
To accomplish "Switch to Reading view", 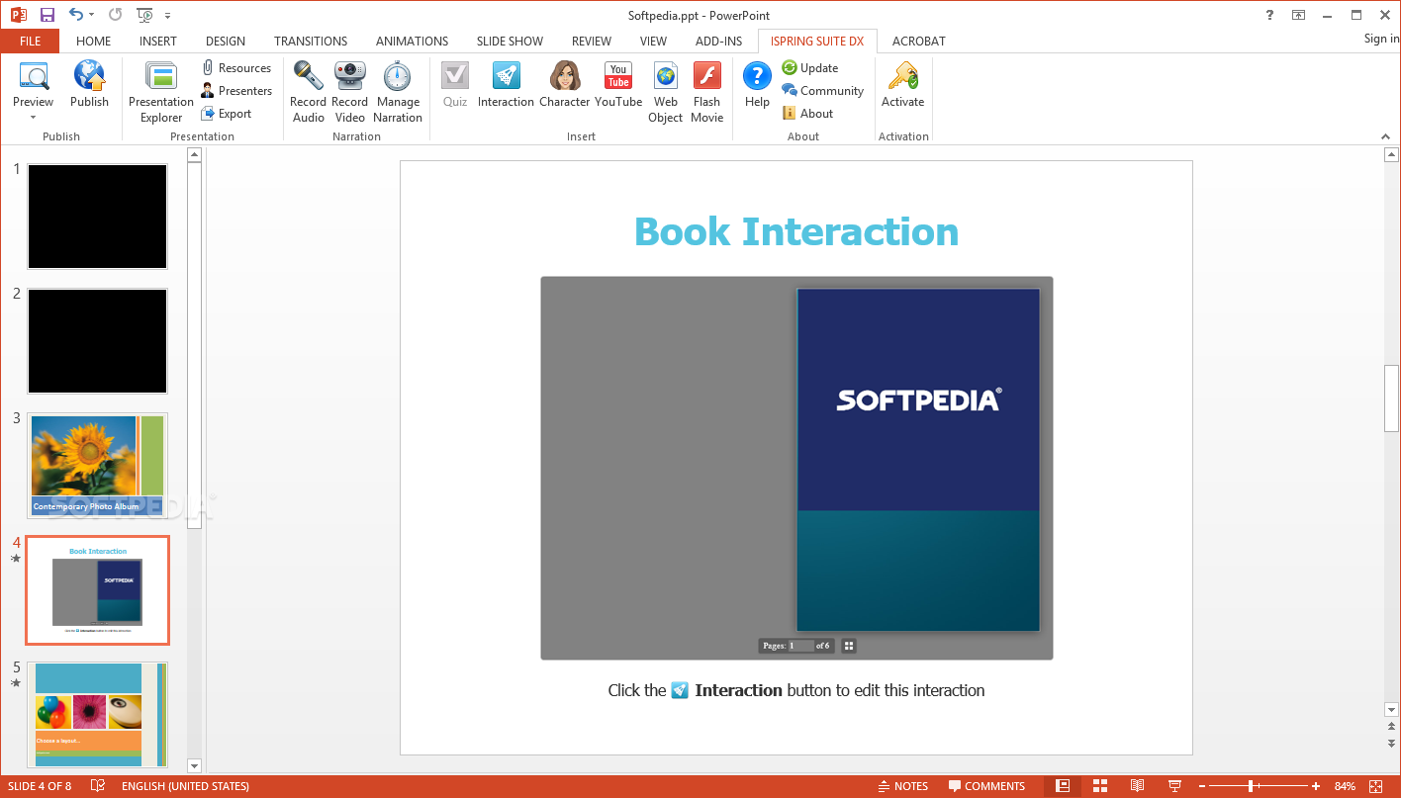I will pyautogui.click(x=1138, y=786).
